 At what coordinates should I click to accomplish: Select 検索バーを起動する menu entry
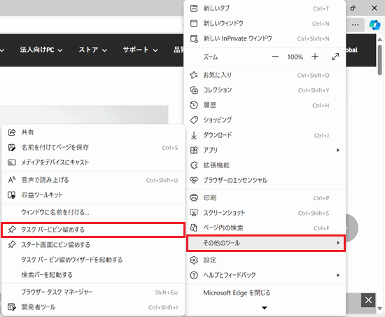point(93,274)
